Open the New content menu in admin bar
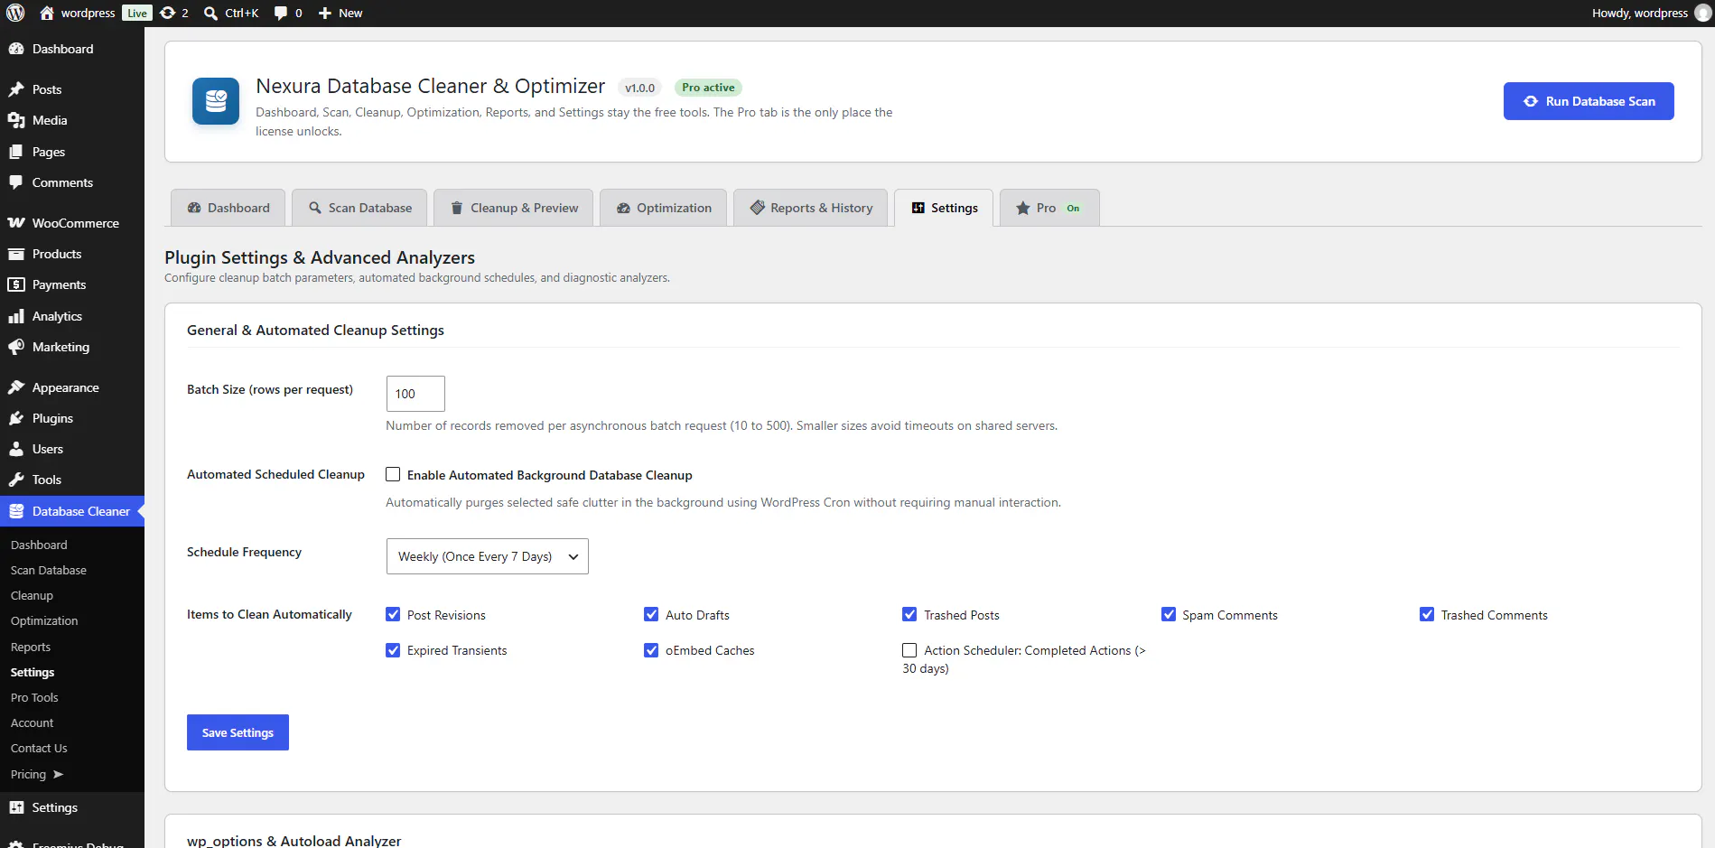 340,13
